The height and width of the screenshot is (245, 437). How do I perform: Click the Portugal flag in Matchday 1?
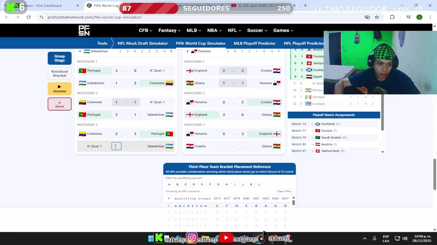(82, 70)
